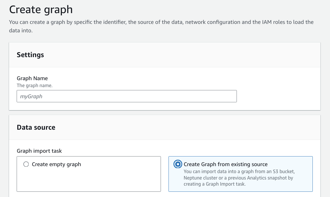Click the myGraph placeholder text

tap(31, 96)
